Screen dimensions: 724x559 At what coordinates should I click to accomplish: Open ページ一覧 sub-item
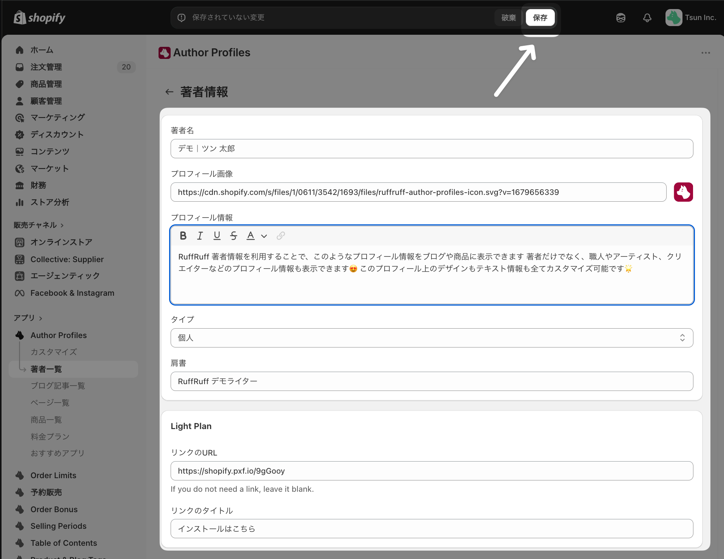[x=50, y=403]
